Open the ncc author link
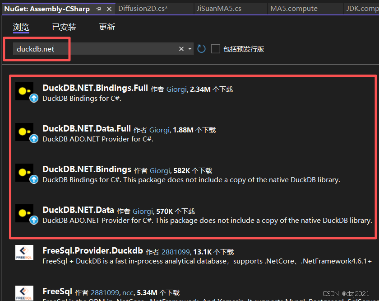The image size is (379, 301). coord(128,293)
